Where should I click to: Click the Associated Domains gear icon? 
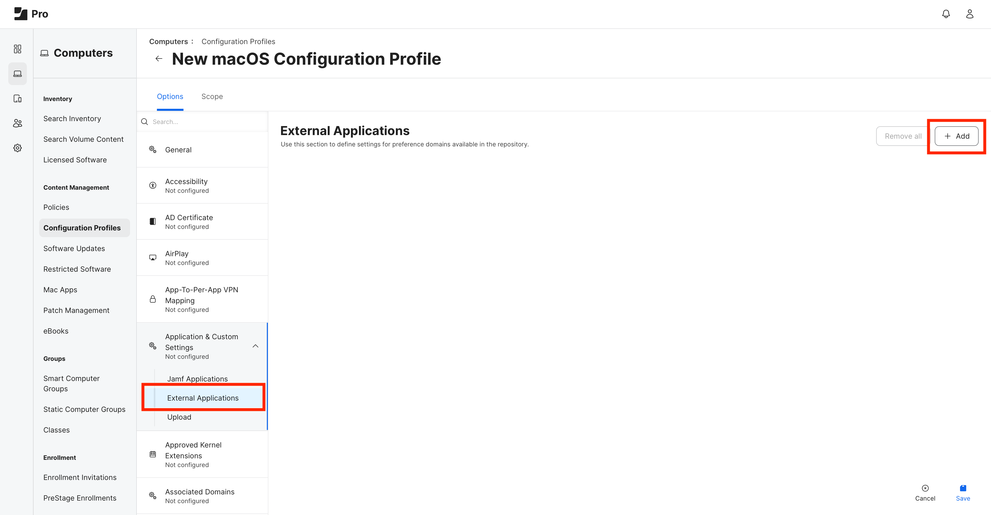click(153, 496)
